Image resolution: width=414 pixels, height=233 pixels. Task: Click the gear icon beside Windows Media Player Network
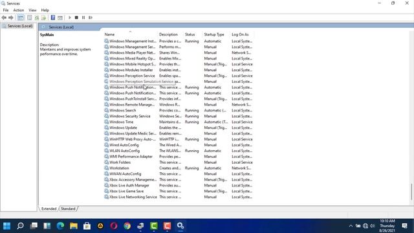106,52
